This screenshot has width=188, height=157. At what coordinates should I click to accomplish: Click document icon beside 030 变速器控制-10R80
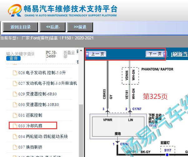click(x=15, y=105)
